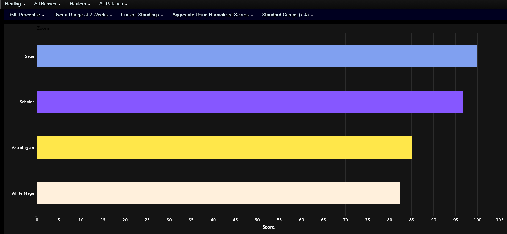Click the Sage axis label
Screen dimensions: 507x234
coord(29,56)
